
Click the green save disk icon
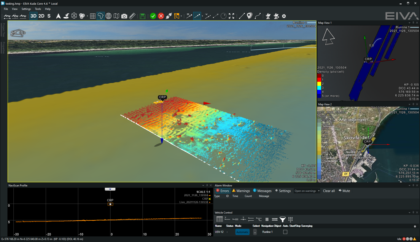tap(143, 16)
